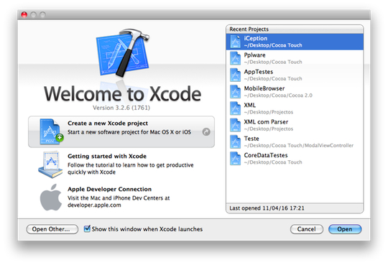Select the Teste recent project

click(x=295, y=141)
